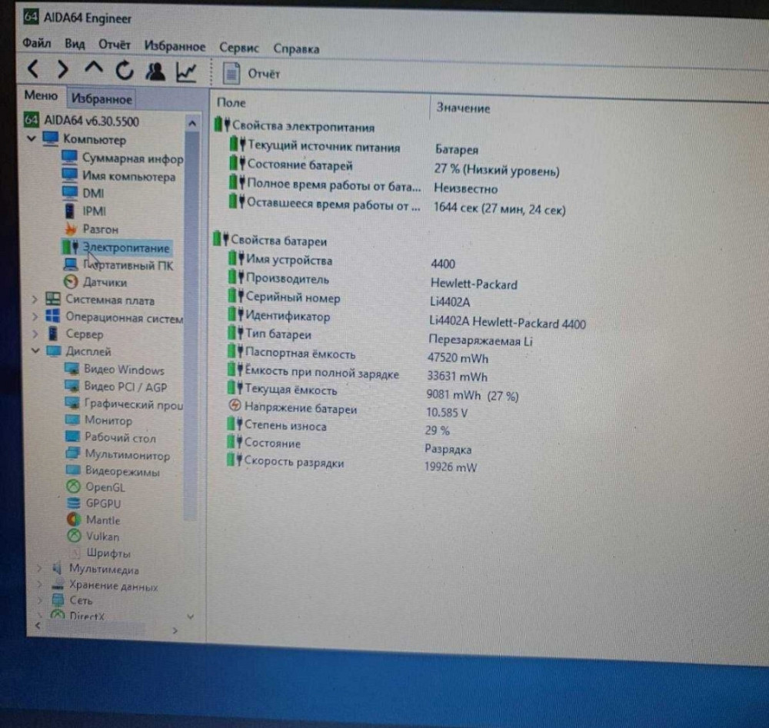Collapse the Дисплей tree node
Screen dimensions: 769x728
point(34,351)
